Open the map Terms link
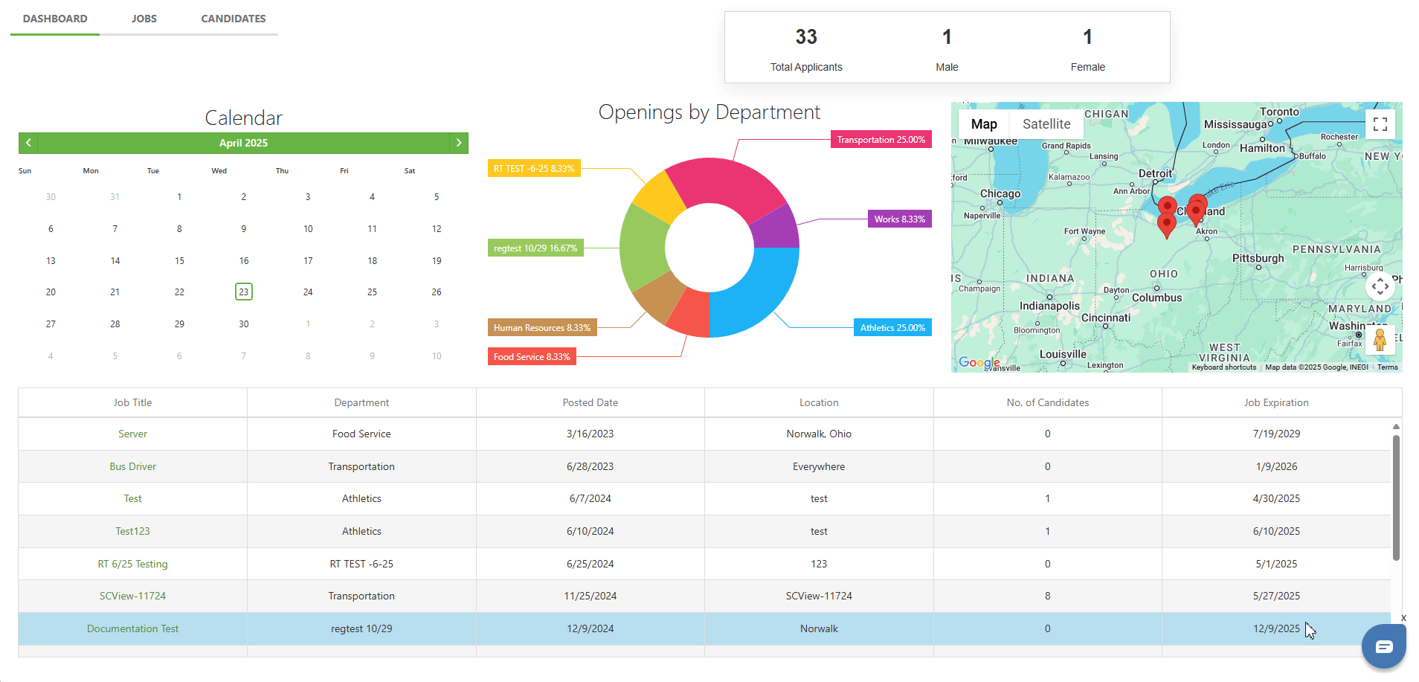1419x682 pixels. [1387, 367]
